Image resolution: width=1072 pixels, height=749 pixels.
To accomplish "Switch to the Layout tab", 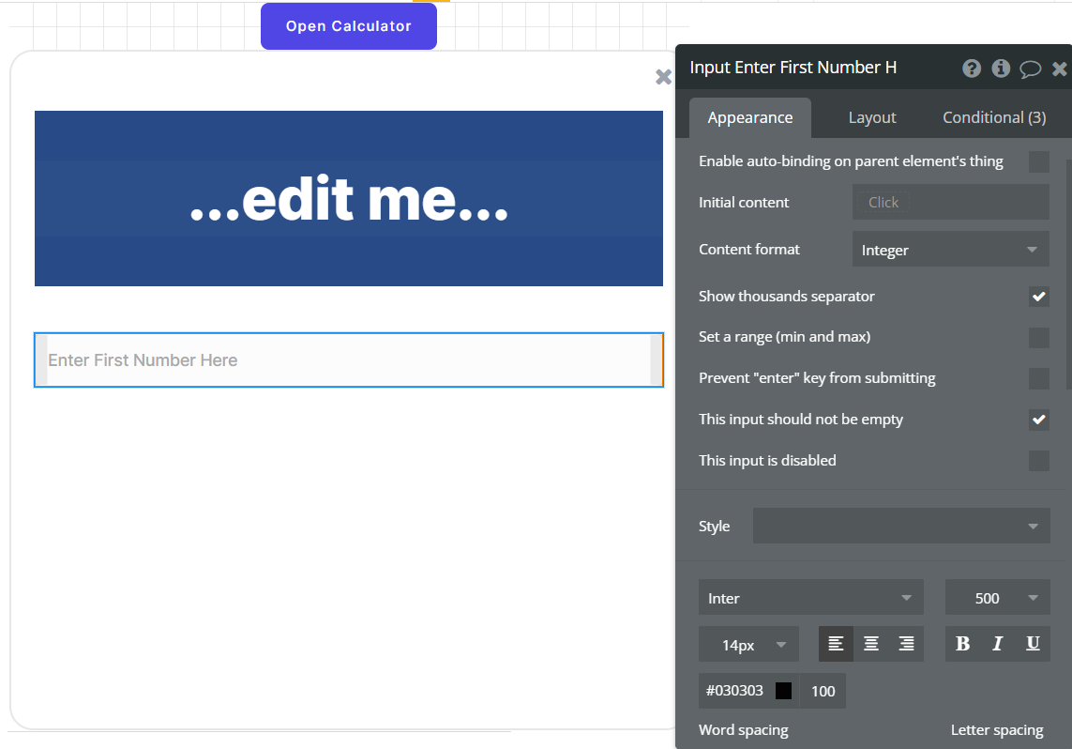I will (872, 117).
